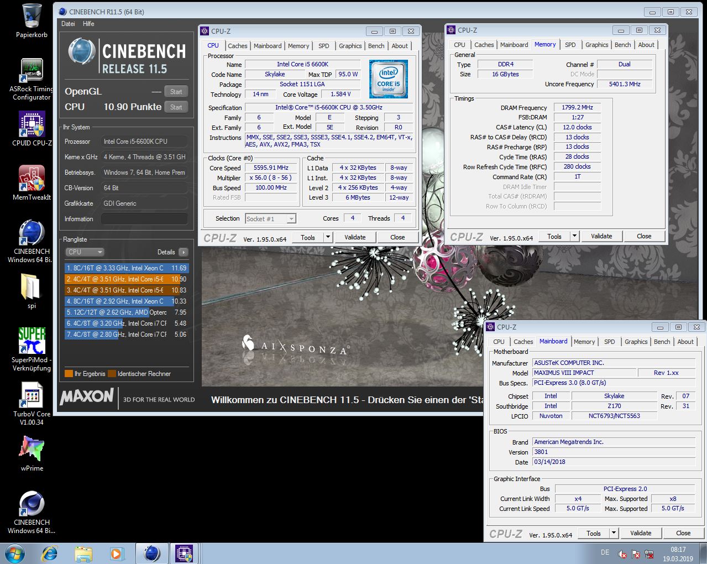Start the CPU benchmark
This screenshot has width=707, height=564.
click(176, 107)
